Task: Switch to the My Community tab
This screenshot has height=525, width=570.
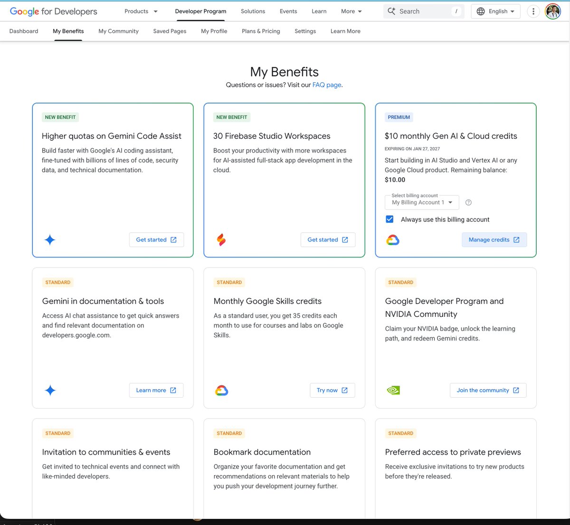Action: (118, 31)
